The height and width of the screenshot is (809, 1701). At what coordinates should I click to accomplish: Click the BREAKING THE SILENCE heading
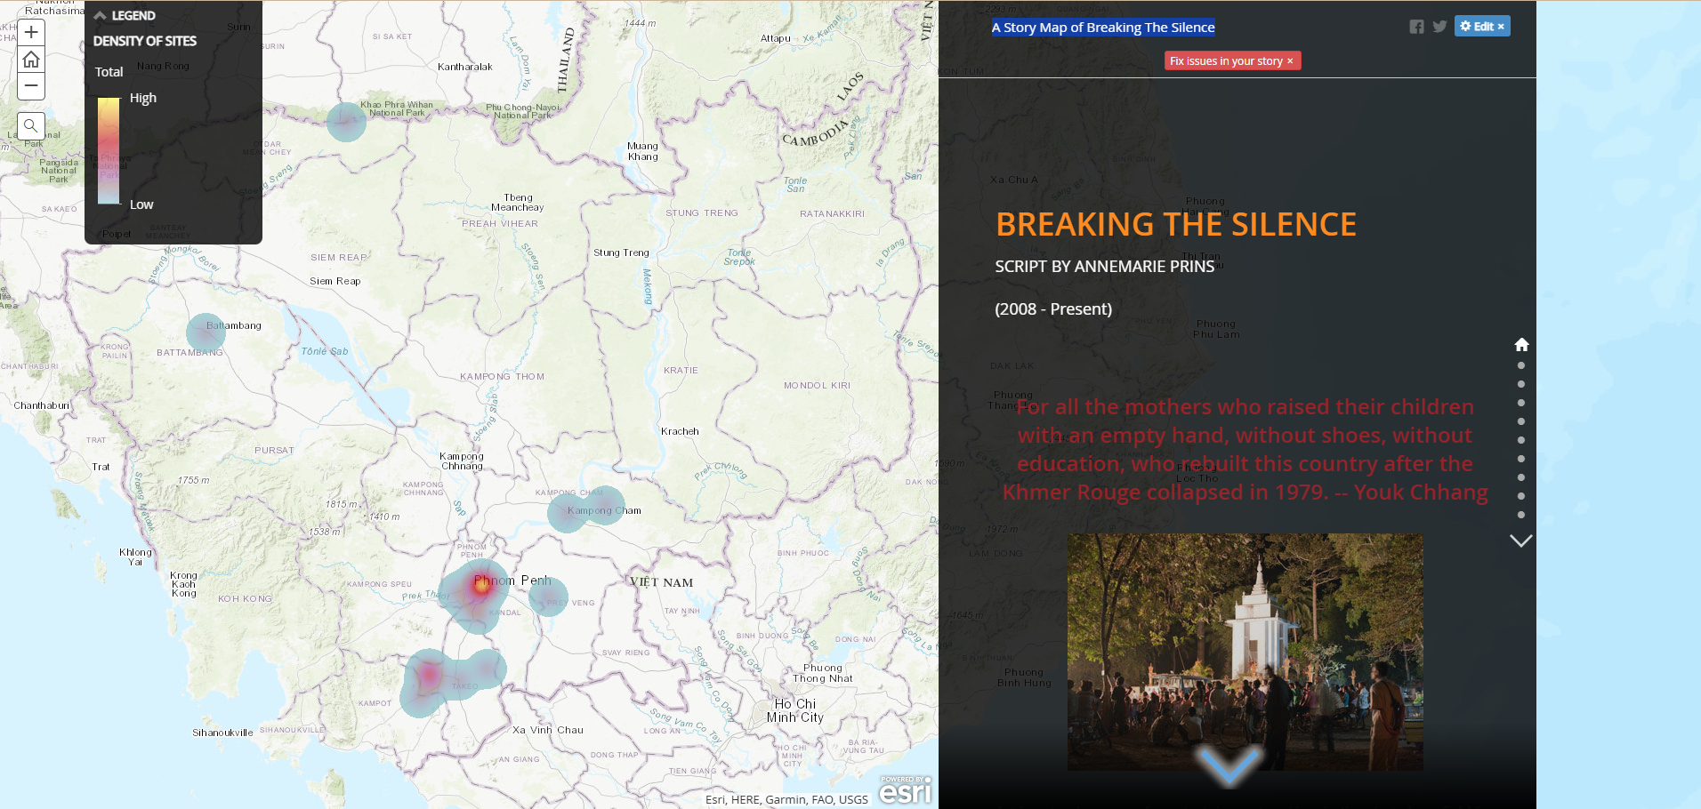[1176, 225]
